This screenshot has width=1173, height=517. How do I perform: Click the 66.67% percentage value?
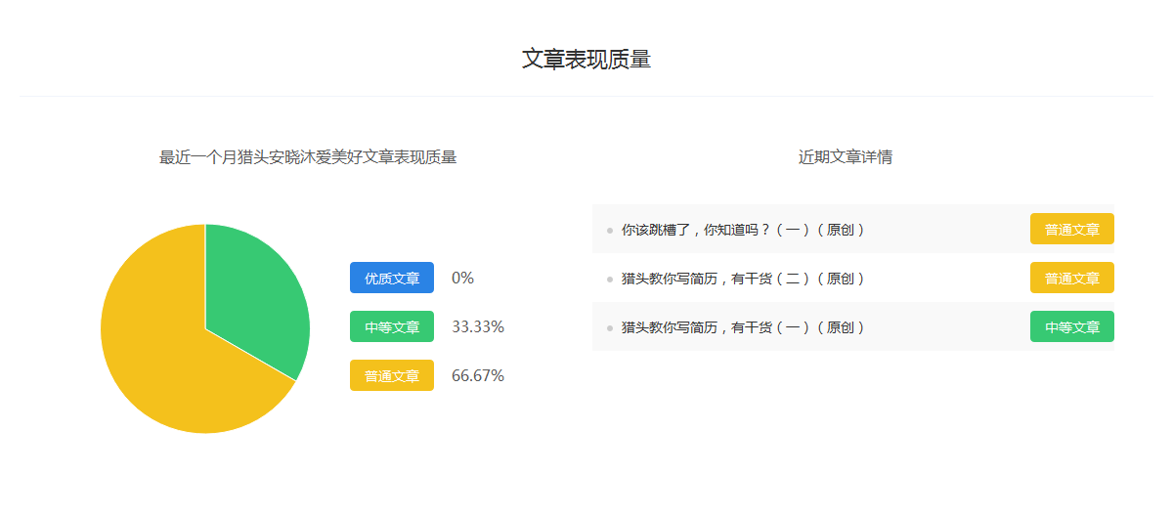click(478, 375)
